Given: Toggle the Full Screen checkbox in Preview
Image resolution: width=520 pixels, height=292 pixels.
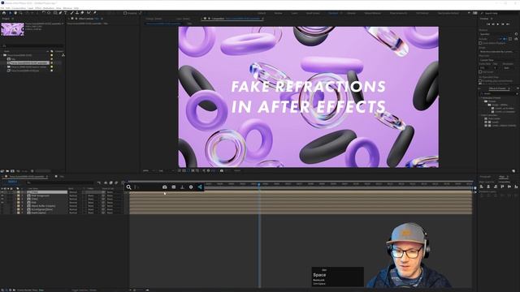Looking at the screenshot, I should [x=480, y=72].
